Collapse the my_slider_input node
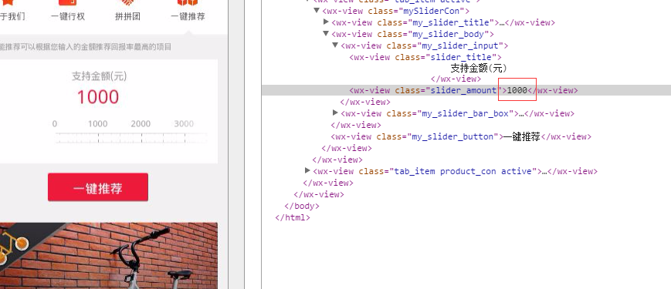The width and height of the screenshot is (671, 289). coord(335,45)
